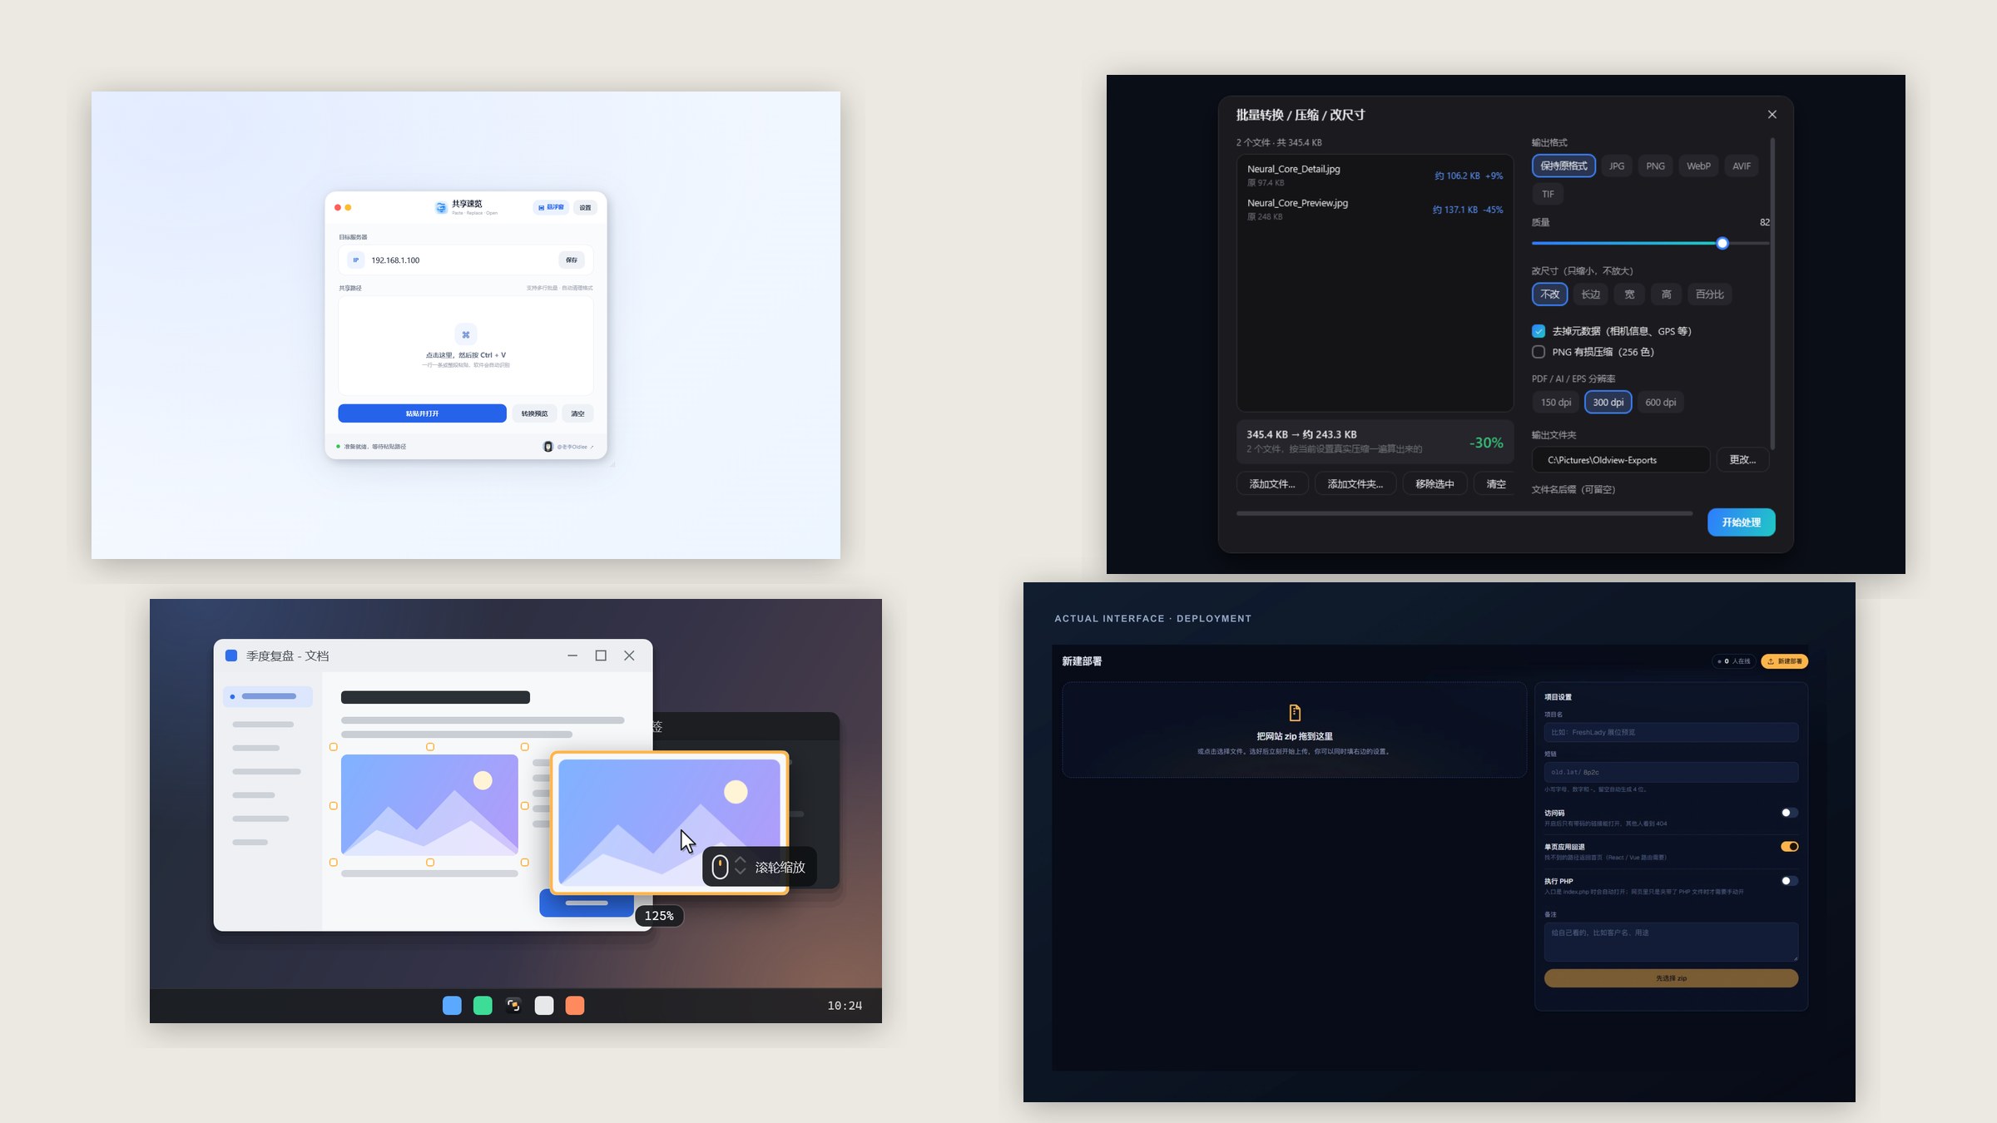Click the quality slider handle at 82

1722,244
